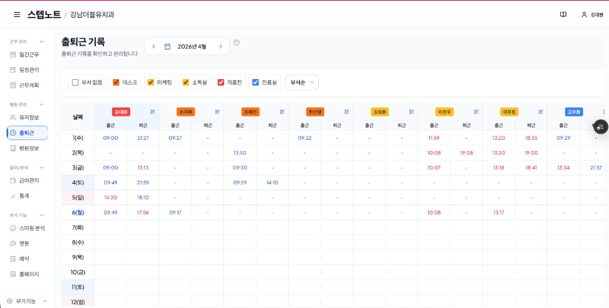Image resolution: width=609 pixels, height=308 pixels.
Task: Click the 강남더블유치과 breadcrumb
Action: point(92,15)
